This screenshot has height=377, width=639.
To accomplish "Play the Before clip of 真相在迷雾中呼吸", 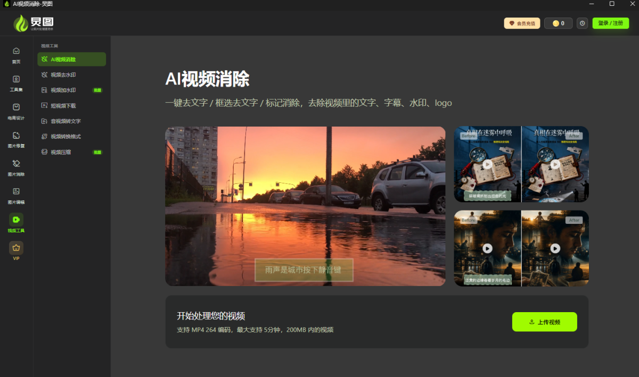I will coord(488,164).
